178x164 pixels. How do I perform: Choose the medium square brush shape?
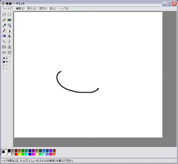7,61
